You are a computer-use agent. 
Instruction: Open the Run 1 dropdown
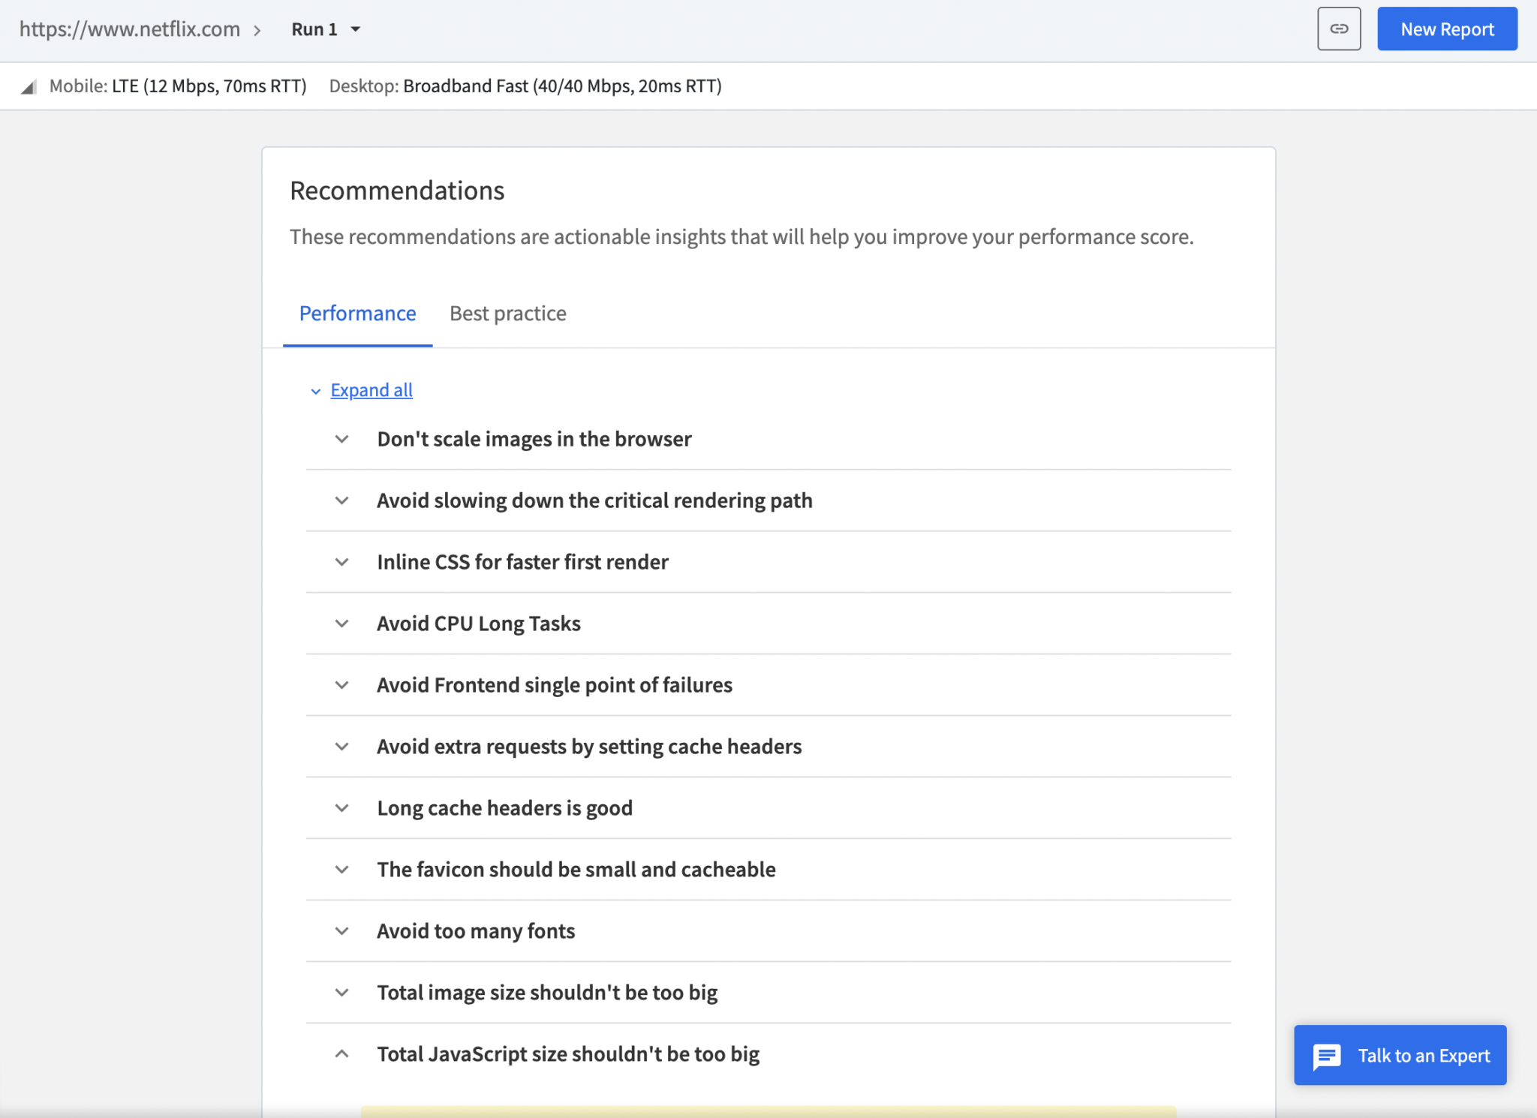point(324,29)
